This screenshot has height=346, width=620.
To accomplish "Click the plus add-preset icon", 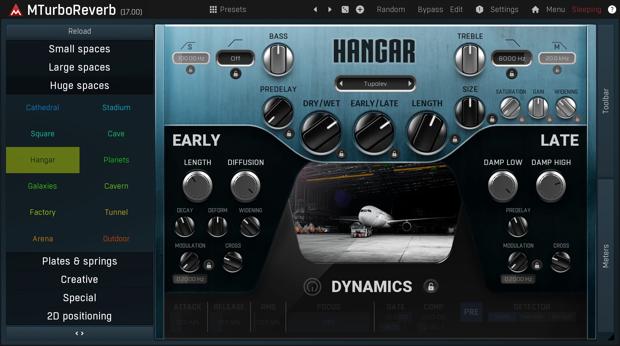I will pos(360,9).
